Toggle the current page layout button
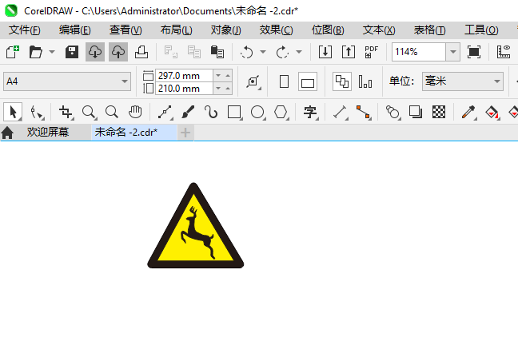 coord(365,81)
